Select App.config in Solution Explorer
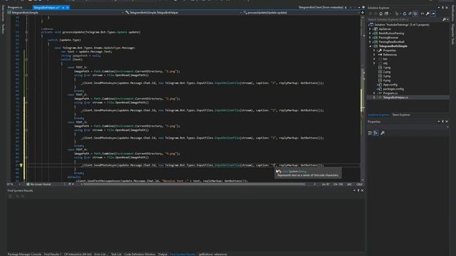Viewport: 456px width, 256px height. pos(390,85)
